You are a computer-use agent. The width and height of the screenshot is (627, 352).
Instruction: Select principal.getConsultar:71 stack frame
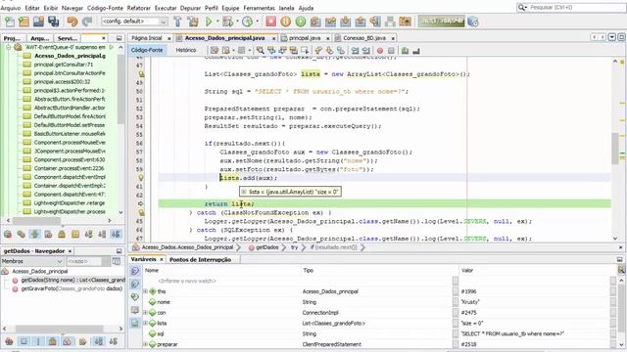(x=64, y=65)
